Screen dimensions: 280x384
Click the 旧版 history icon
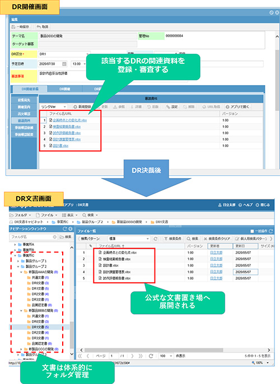[x=149, y=107]
